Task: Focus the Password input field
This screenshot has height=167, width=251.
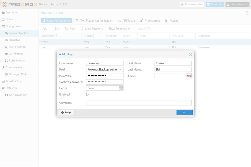Action: 105,75
